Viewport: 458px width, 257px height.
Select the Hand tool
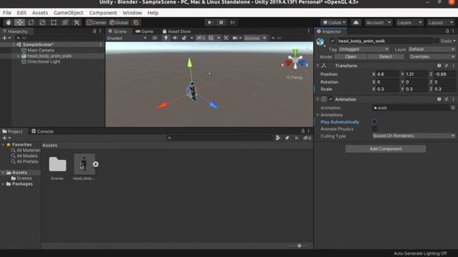tap(8, 22)
